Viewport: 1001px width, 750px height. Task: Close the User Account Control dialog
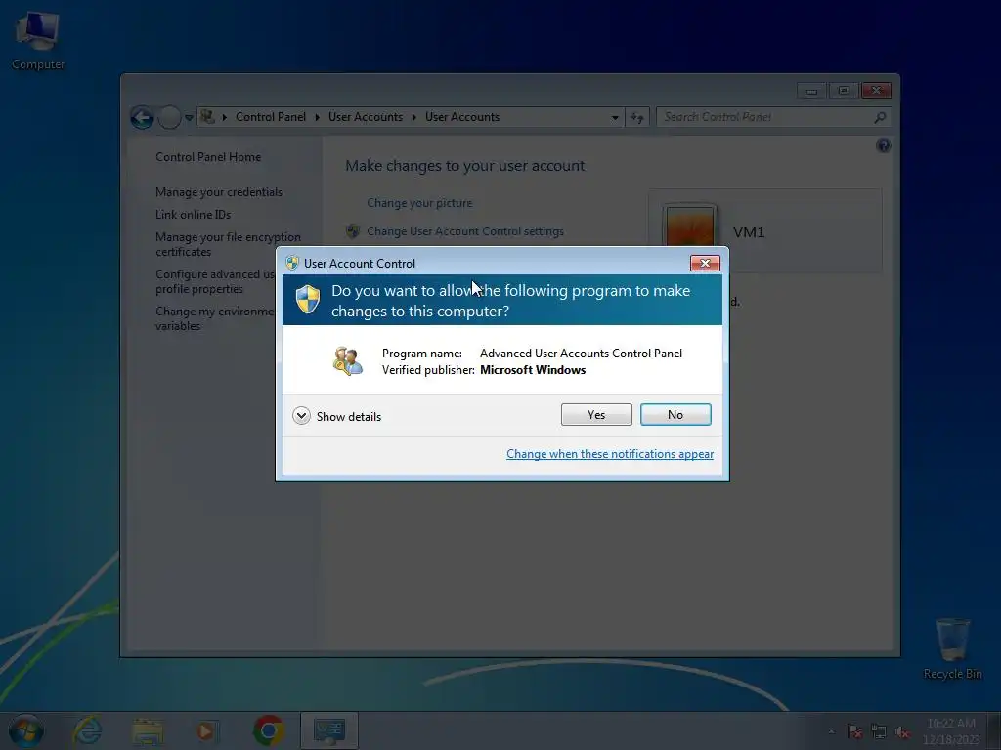705,263
